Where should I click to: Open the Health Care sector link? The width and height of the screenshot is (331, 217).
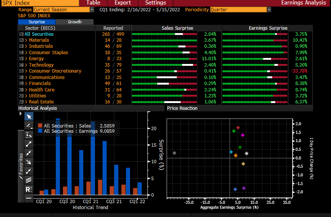click(x=41, y=90)
